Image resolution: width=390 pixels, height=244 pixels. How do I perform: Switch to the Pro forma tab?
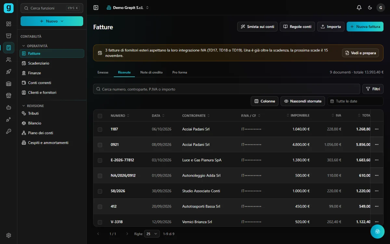pyautogui.click(x=180, y=72)
